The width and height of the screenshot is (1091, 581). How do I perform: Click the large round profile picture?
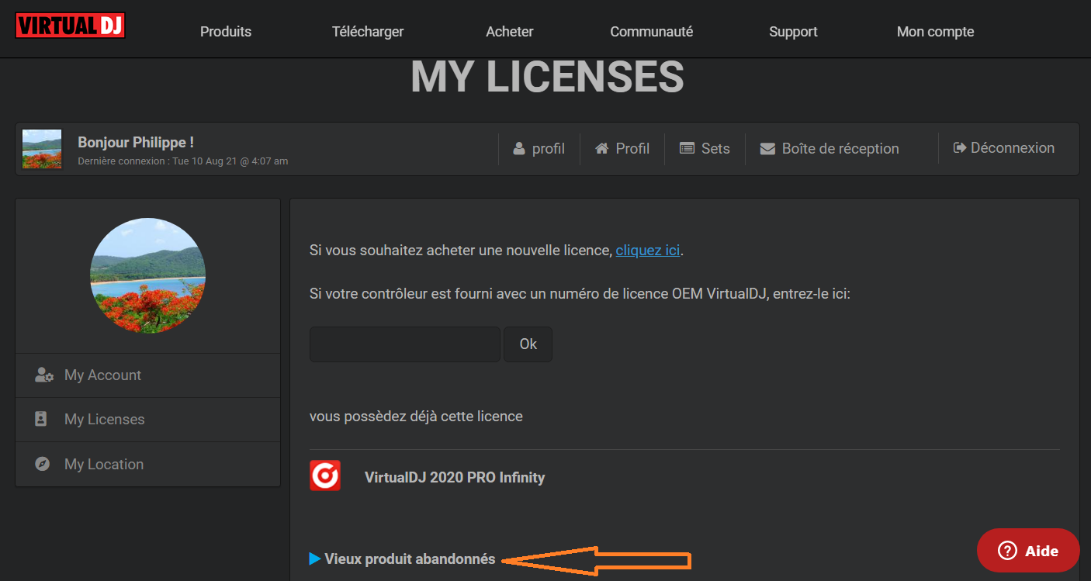(148, 275)
